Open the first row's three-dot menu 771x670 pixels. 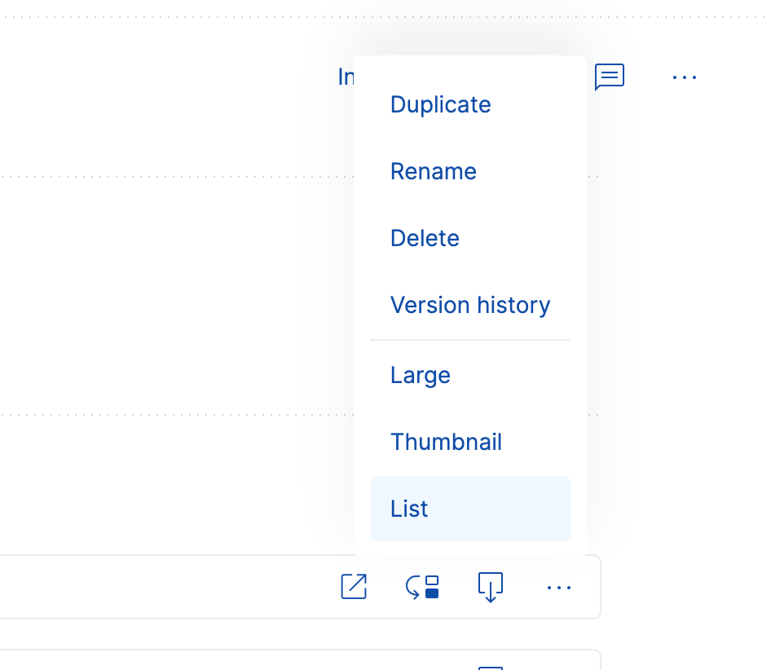pos(559,587)
